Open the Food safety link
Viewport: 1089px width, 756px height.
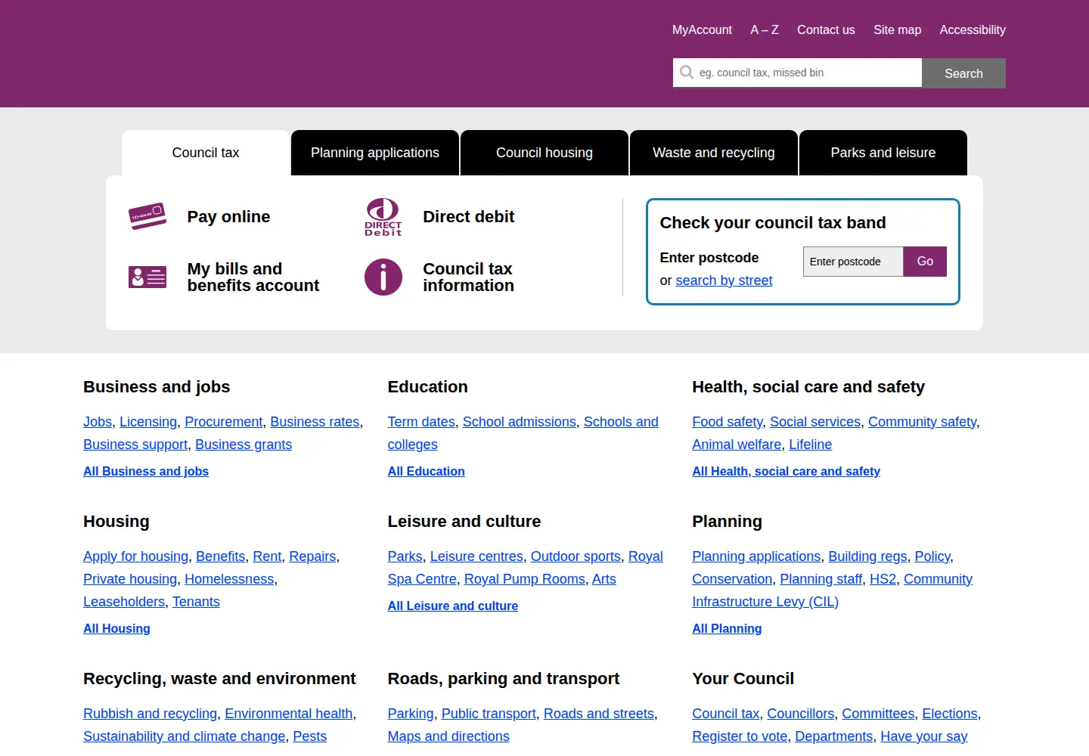727,422
